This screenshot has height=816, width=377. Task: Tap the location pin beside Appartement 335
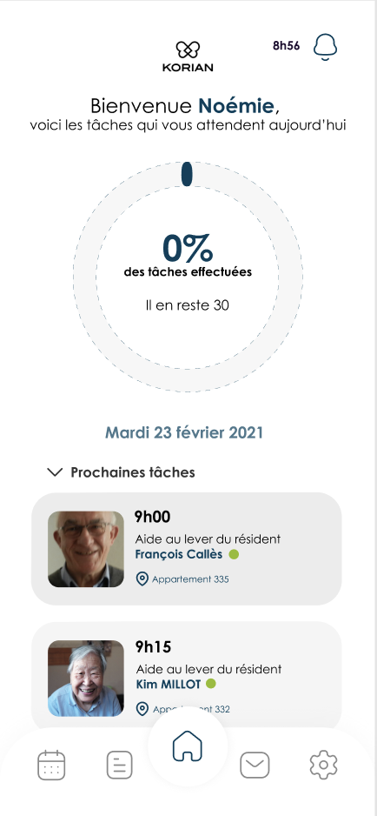(x=142, y=579)
